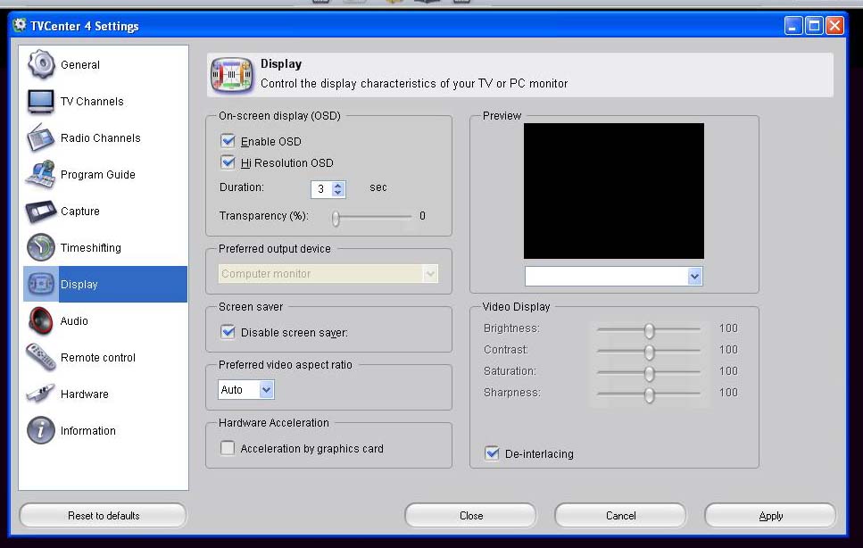The width and height of the screenshot is (863, 548).
Task: Click the Information icon
Action: point(41,430)
